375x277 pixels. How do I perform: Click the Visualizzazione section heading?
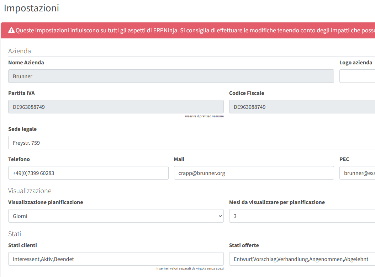point(30,191)
